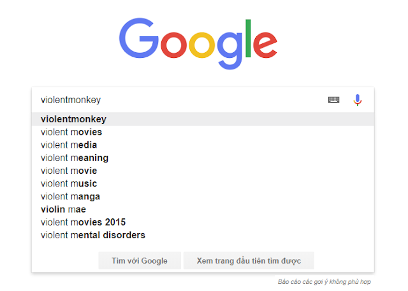Image resolution: width=408 pixels, height=291 pixels.
Task: Click the Google logo
Action: coord(198,44)
